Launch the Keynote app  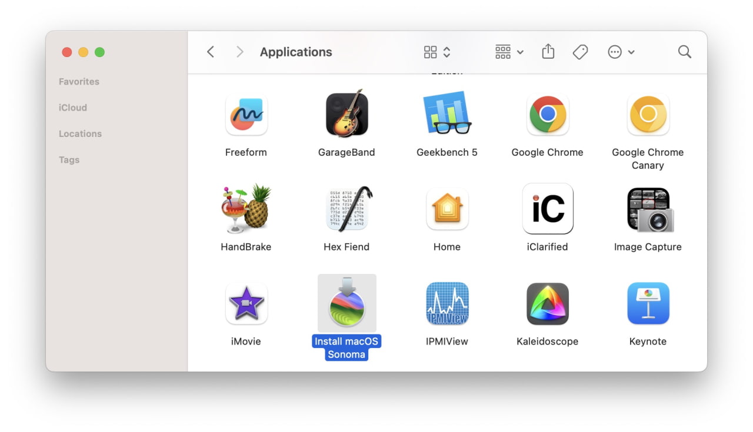pyautogui.click(x=648, y=303)
